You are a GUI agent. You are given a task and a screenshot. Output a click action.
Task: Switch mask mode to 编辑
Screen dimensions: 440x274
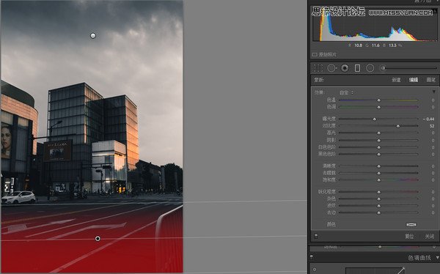coord(414,80)
